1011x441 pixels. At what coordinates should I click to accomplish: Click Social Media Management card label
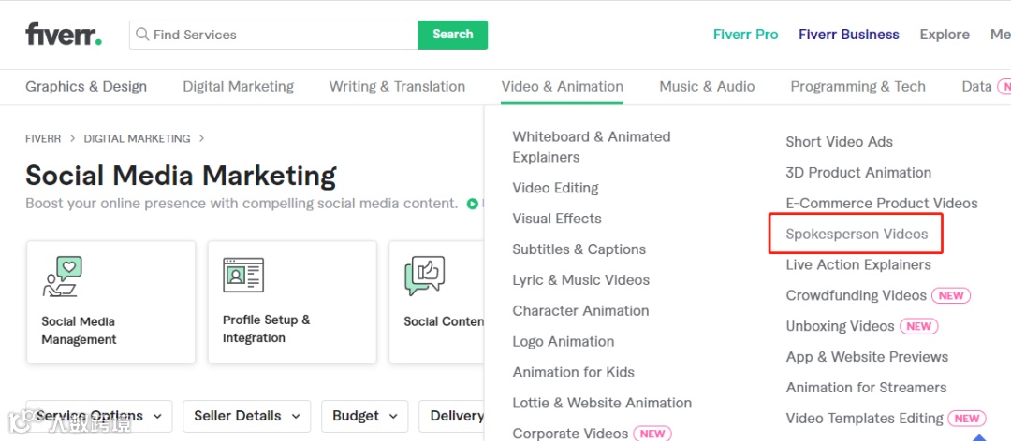coord(79,330)
